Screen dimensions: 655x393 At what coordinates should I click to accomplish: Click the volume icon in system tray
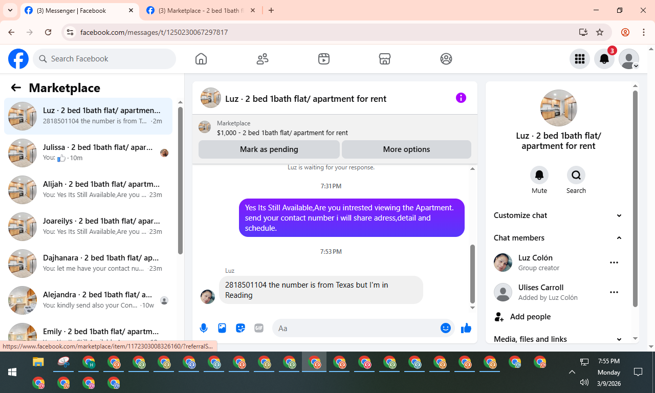pos(584,382)
